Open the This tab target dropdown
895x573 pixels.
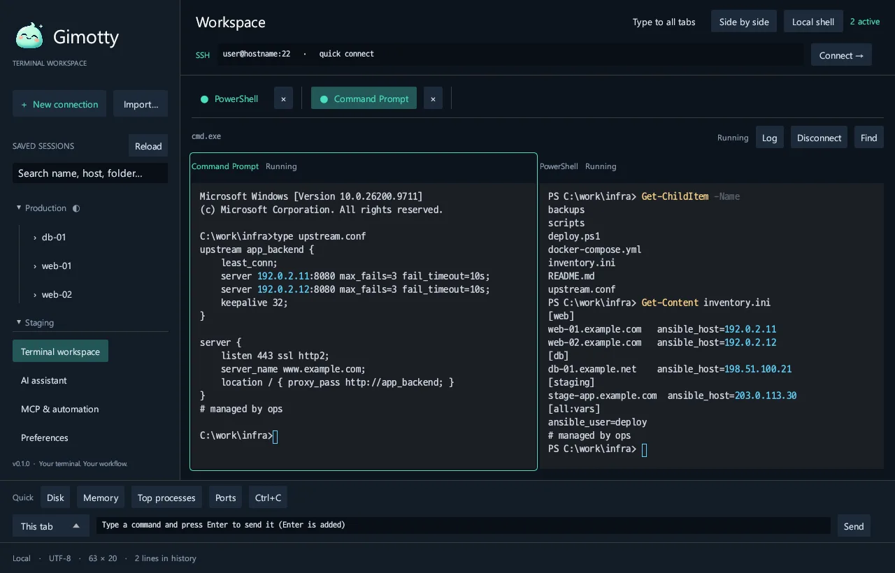(51, 526)
